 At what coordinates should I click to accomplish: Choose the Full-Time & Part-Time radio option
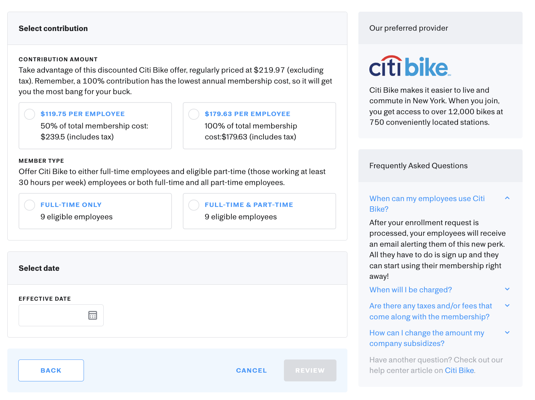click(x=194, y=205)
